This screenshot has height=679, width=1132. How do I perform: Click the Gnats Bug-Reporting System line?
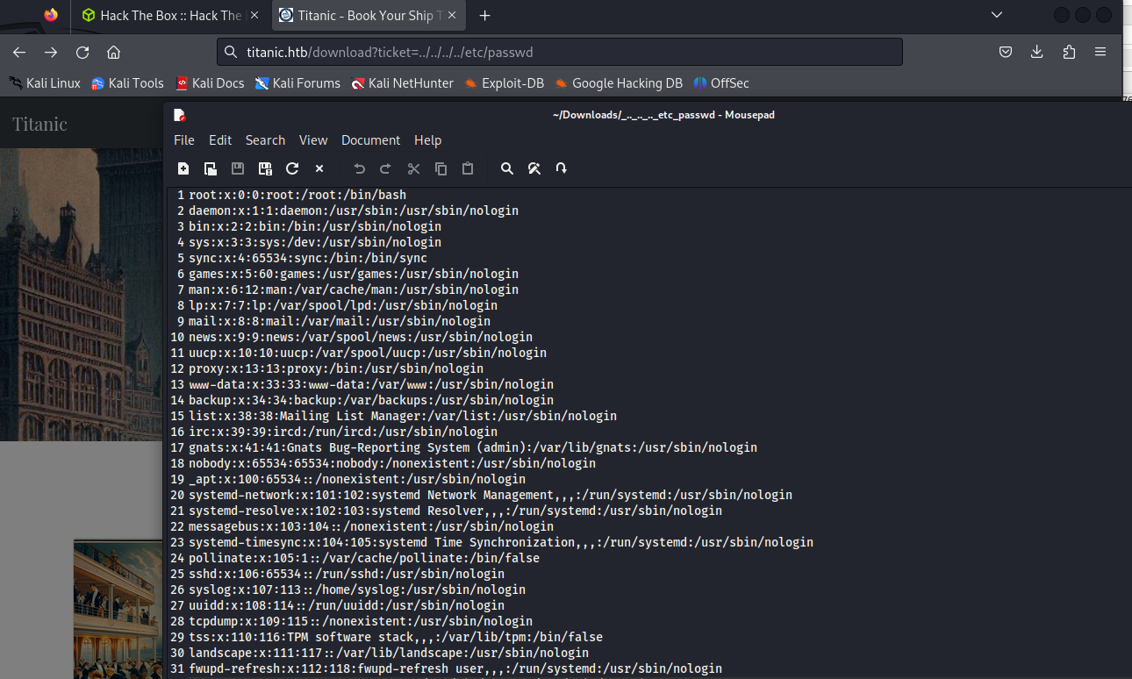(473, 447)
